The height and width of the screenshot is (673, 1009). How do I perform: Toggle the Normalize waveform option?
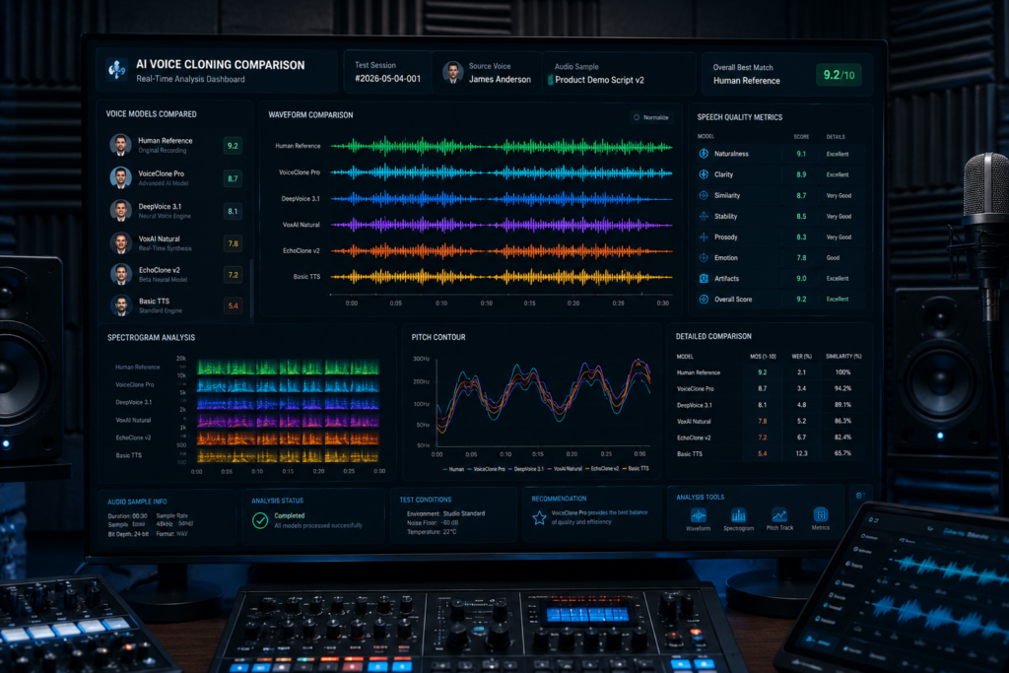point(651,117)
